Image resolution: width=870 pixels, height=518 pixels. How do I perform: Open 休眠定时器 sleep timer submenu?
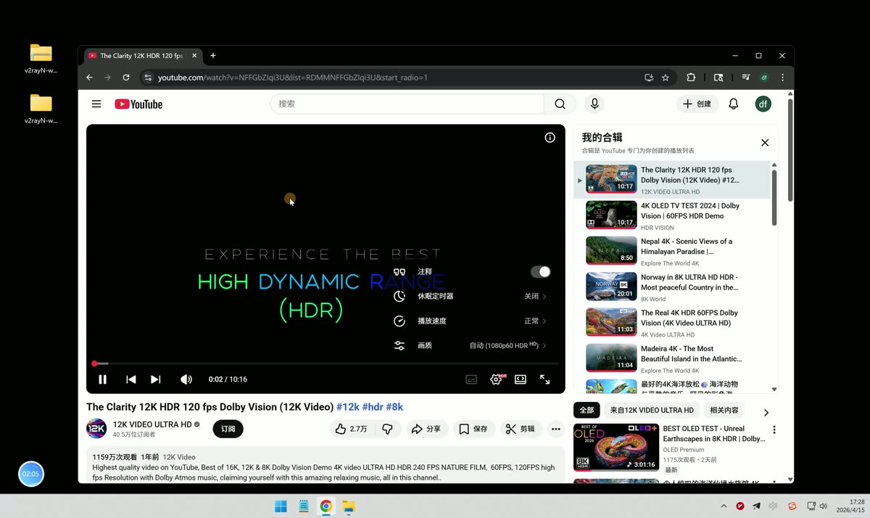(x=471, y=296)
